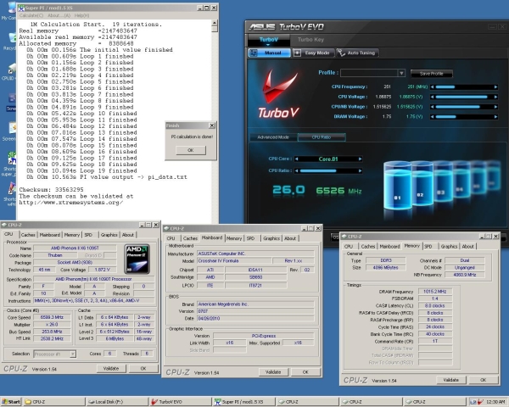Open the About menu in Super PI

[59, 15]
